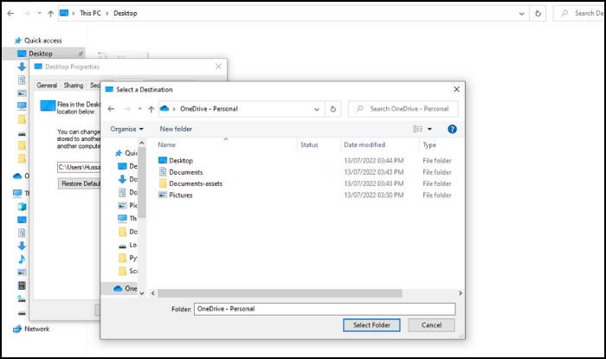Click the New folder button
Viewport: 606px width, 359px height.
(x=176, y=129)
